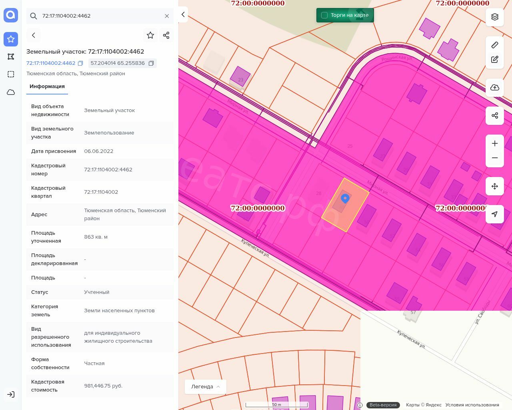Go to my location arrow button
Viewport: 512px width, 410px height.
(x=494, y=214)
